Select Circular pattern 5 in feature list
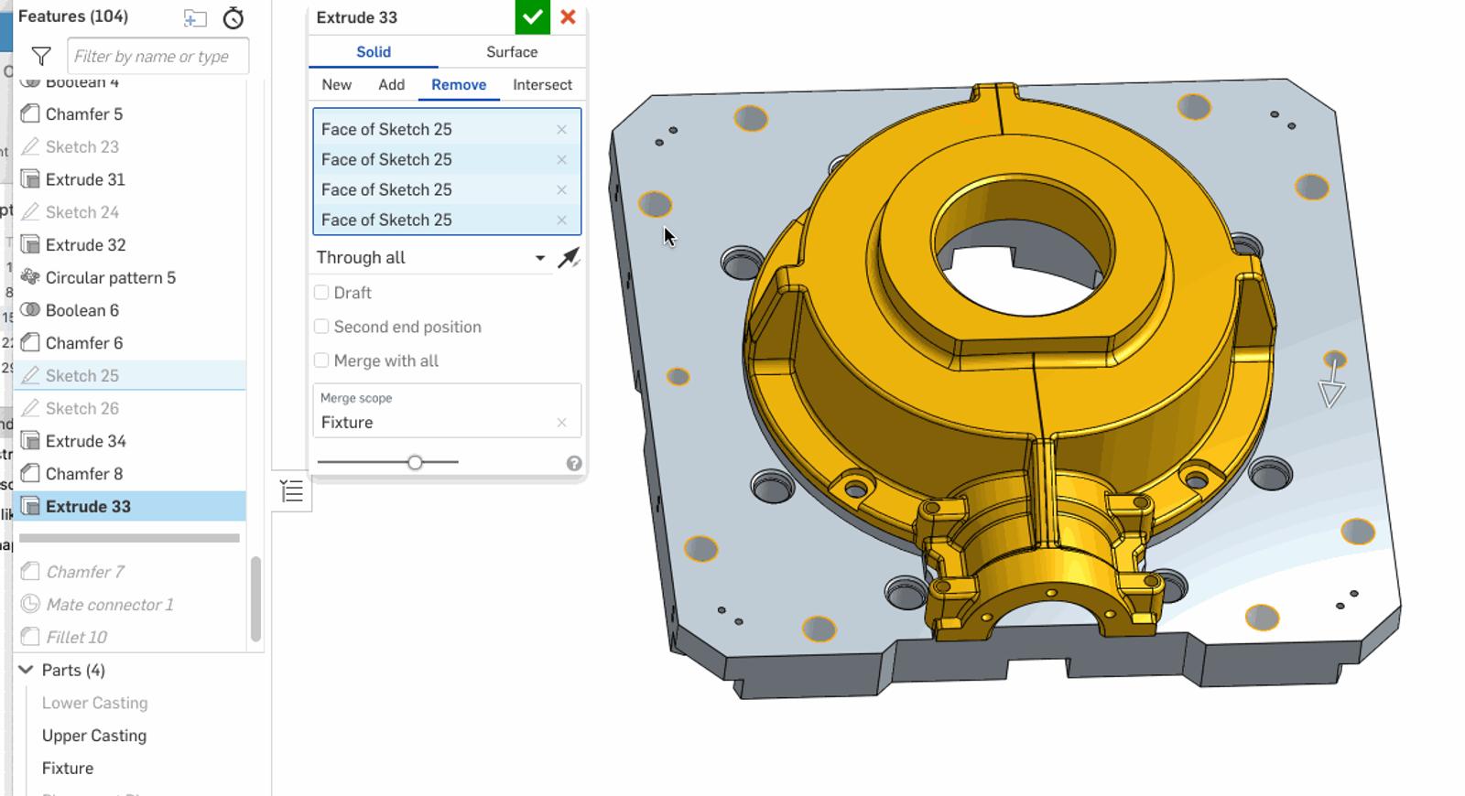Screen dimensions: 1465x796 [110, 277]
